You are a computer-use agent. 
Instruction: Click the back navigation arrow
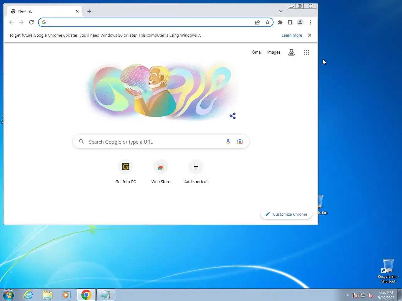pyautogui.click(x=11, y=22)
